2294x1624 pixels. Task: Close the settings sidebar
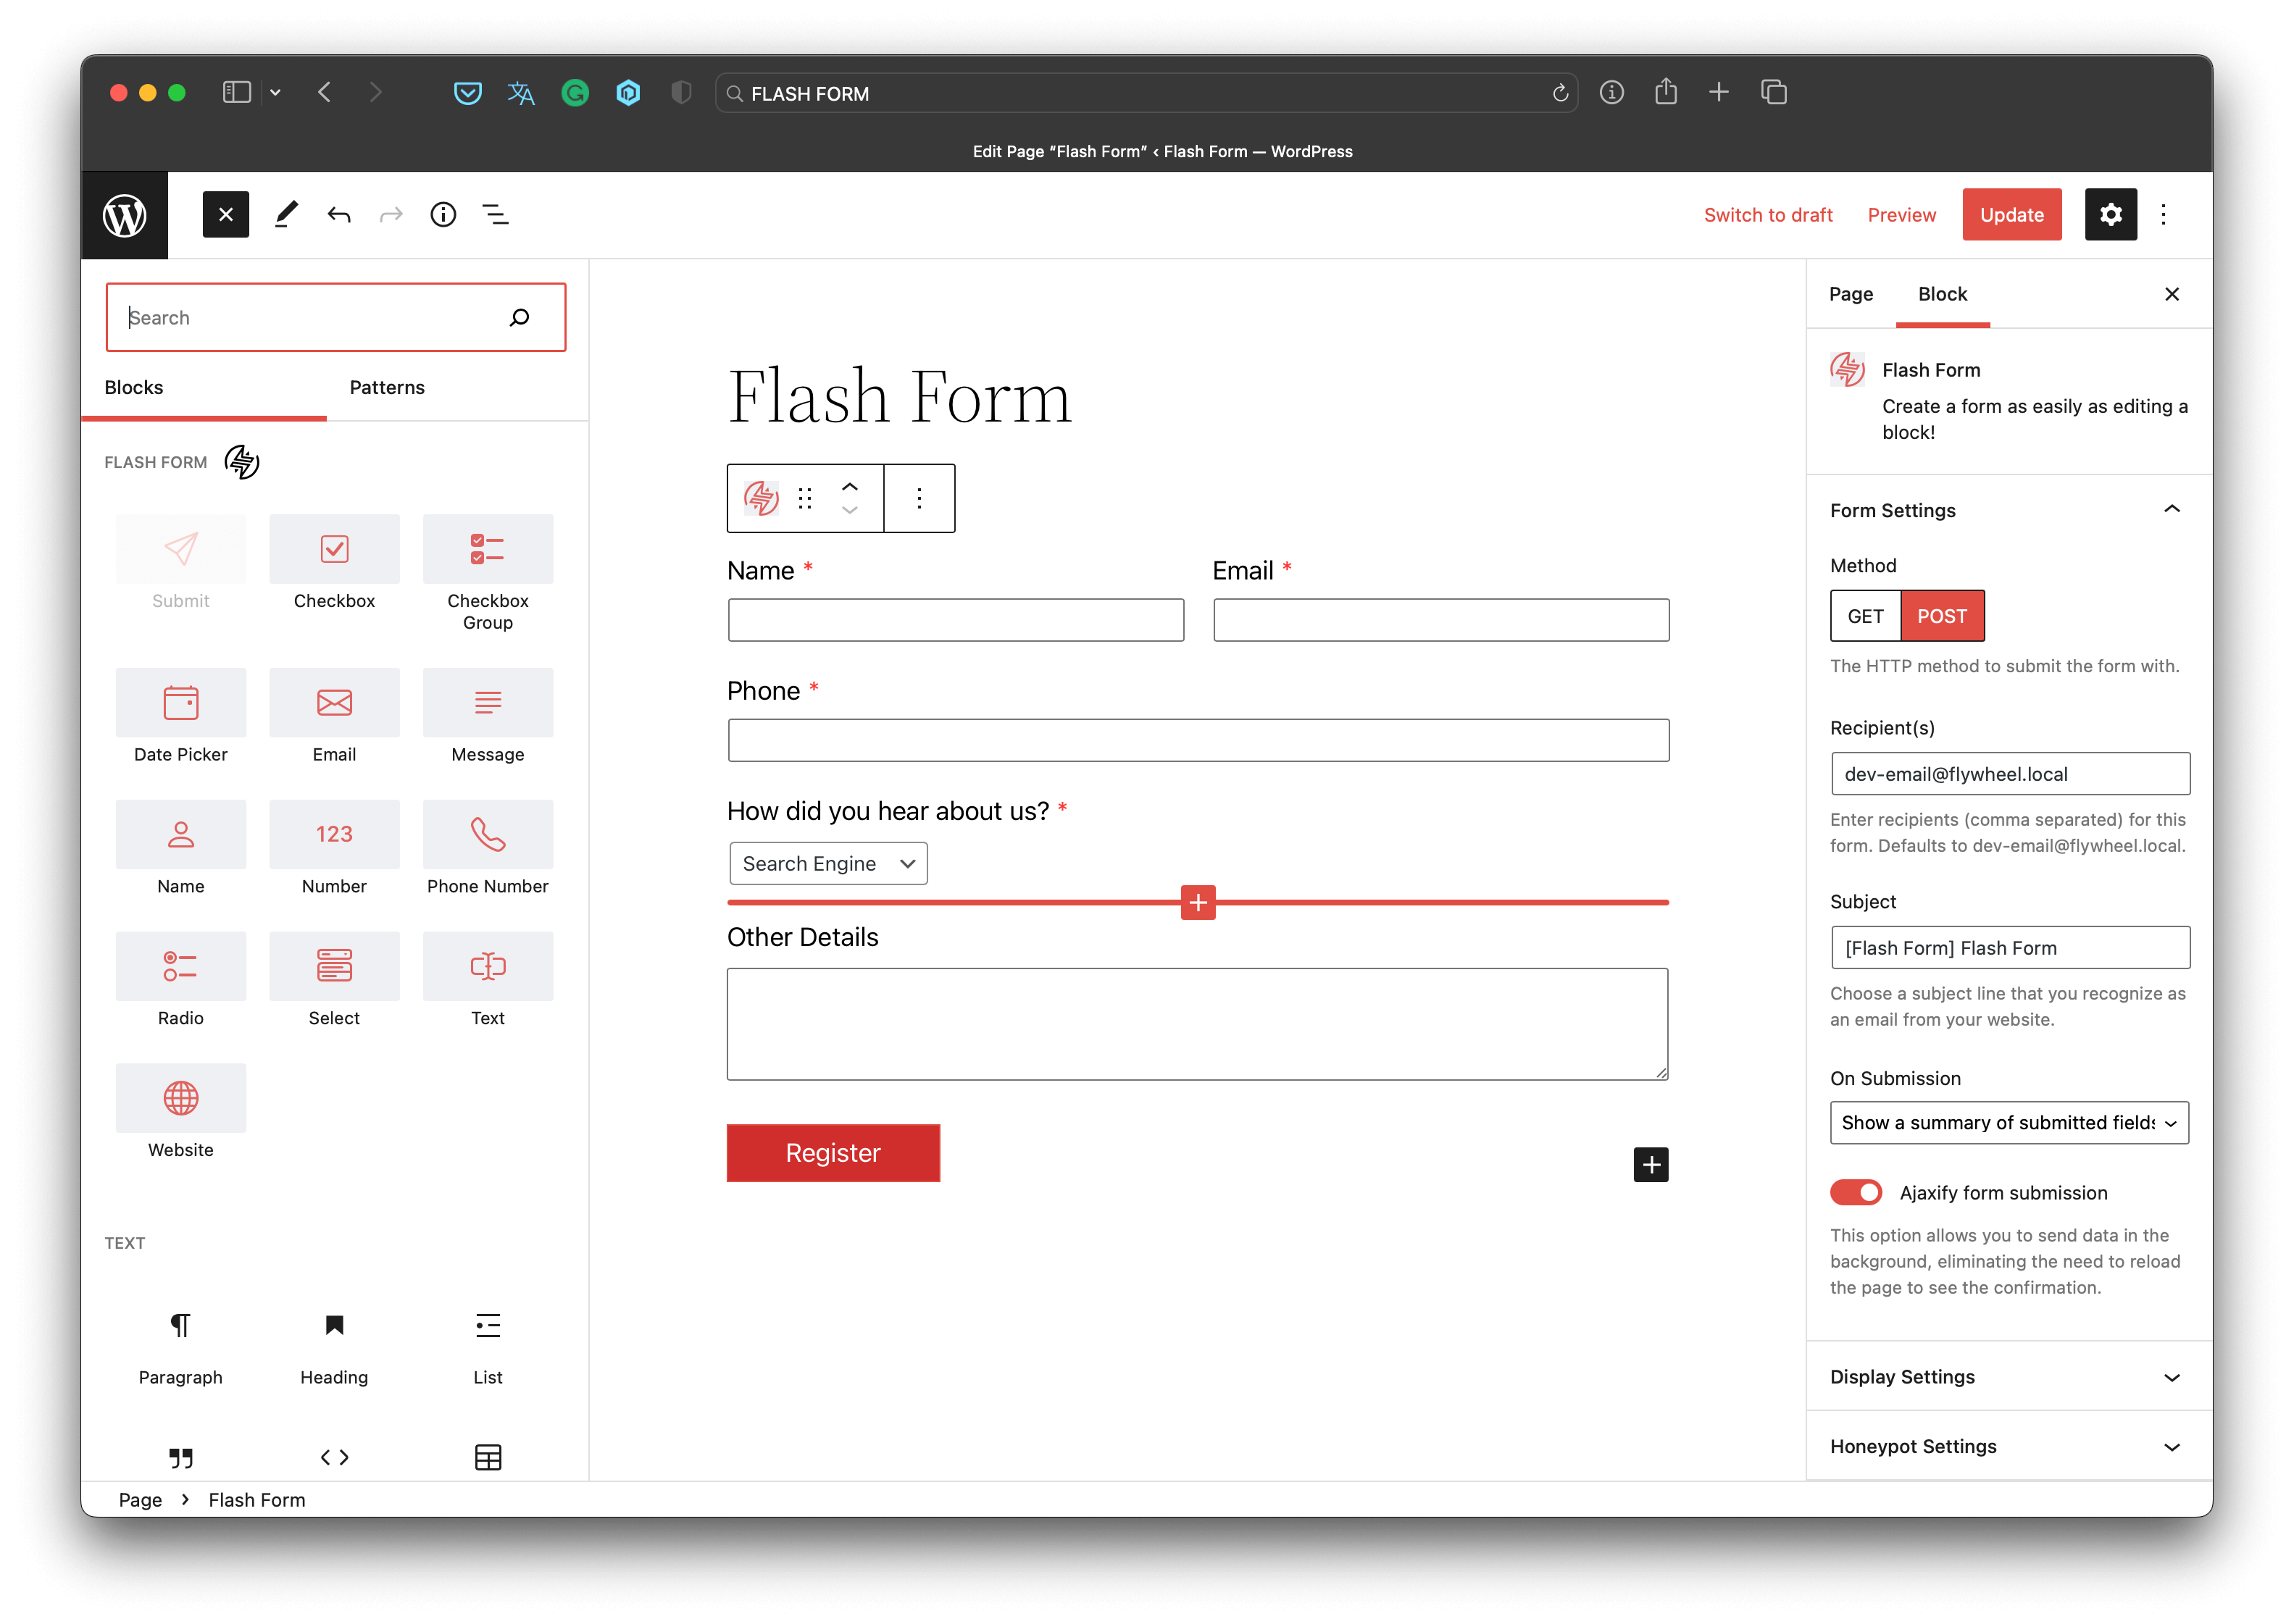click(x=2172, y=294)
